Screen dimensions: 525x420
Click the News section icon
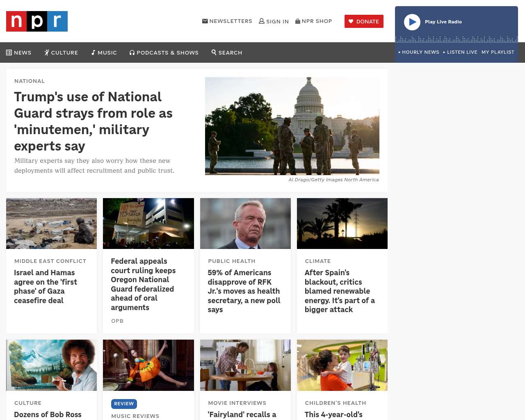pyautogui.click(x=9, y=52)
